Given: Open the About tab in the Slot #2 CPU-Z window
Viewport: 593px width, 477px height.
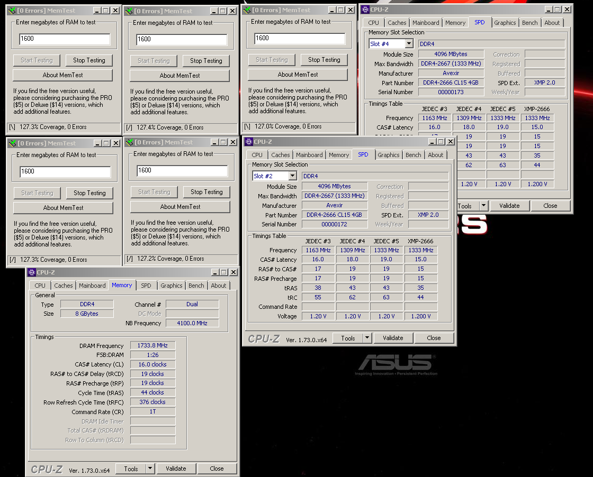Looking at the screenshot, I should tap(436, 155).
